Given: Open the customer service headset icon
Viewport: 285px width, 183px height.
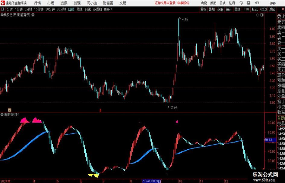Looking at the screenshot, I should (x=241, y=3).
